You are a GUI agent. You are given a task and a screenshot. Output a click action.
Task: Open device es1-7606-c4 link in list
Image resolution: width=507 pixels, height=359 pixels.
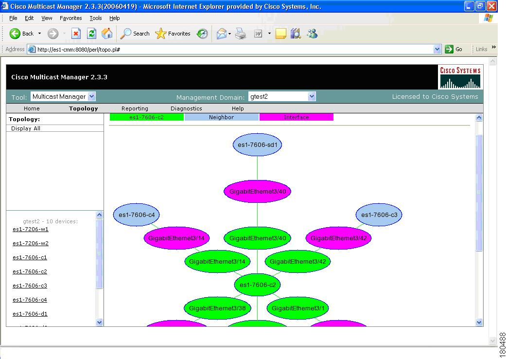tap(30, 300)
